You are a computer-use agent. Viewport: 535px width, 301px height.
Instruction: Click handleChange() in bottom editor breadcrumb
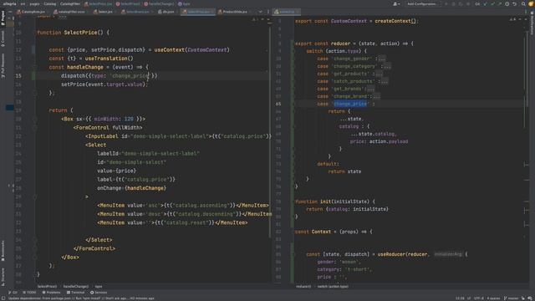click(76, 286)
